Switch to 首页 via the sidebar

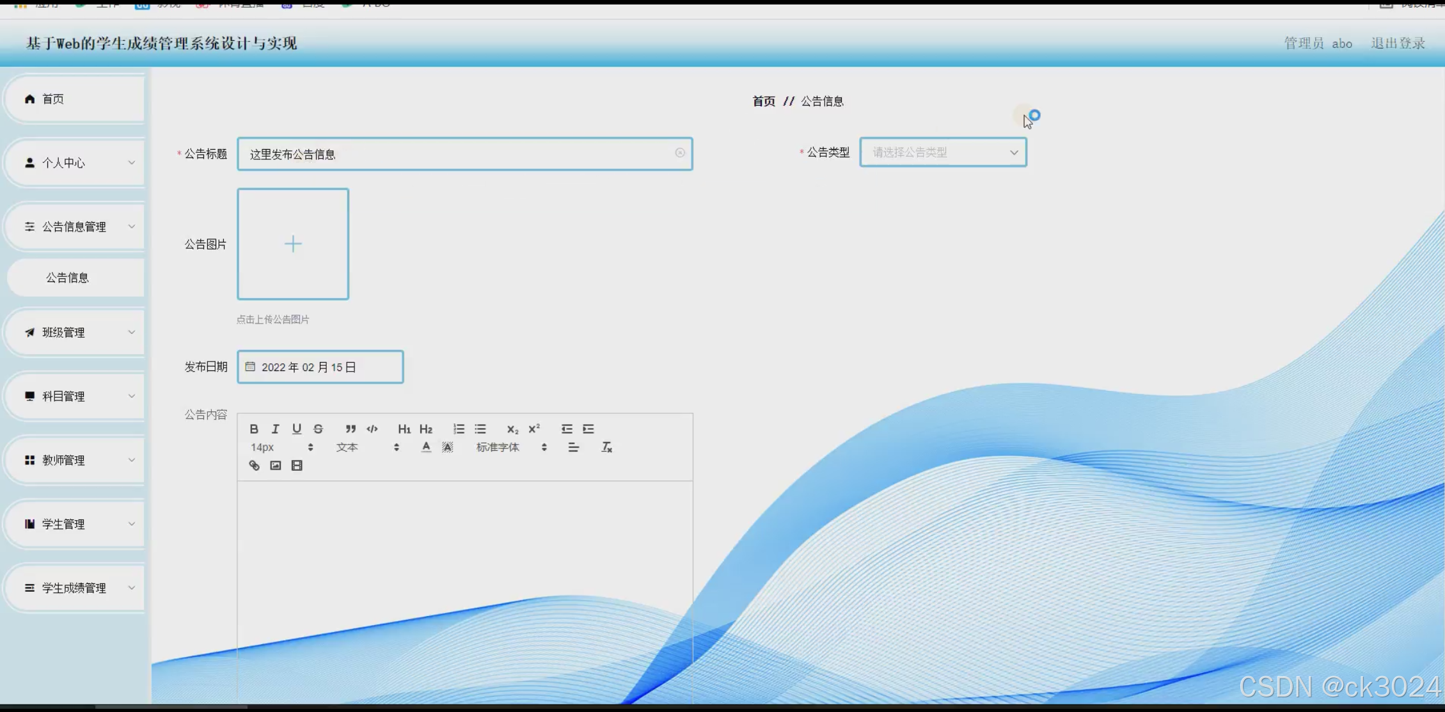coord(52,99)
